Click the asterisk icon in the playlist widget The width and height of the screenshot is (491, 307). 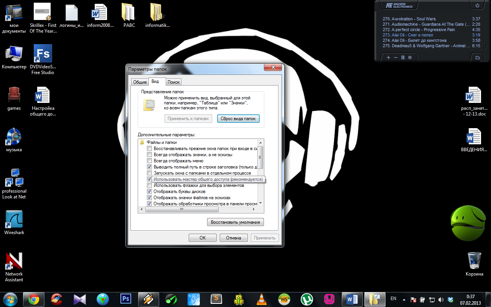pyautogui.click(x=410, y=58)
